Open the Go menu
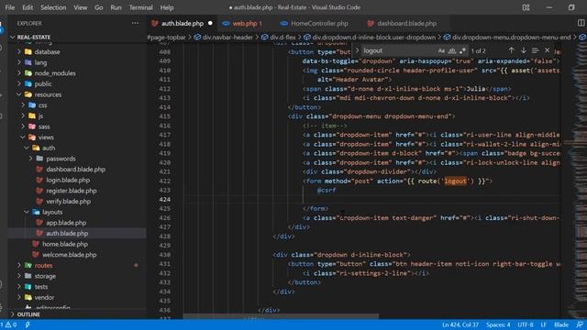 click(x=98, y=7)
